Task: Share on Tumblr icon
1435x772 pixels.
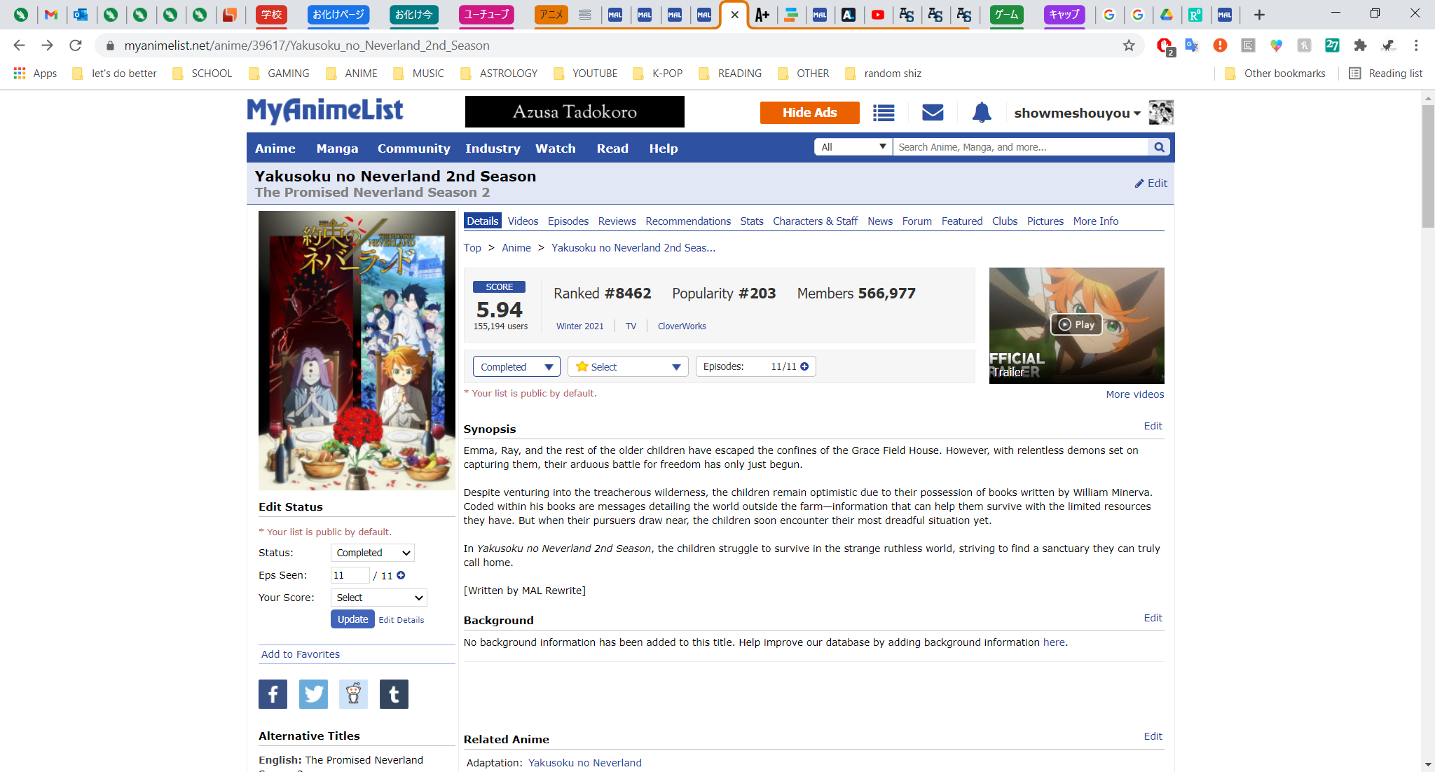Action: pos(394,694)
